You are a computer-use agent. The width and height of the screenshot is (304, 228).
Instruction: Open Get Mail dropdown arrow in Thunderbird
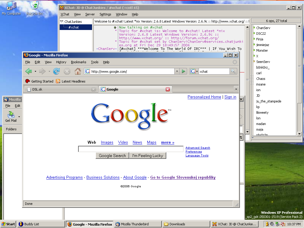[x=19, y=117]
